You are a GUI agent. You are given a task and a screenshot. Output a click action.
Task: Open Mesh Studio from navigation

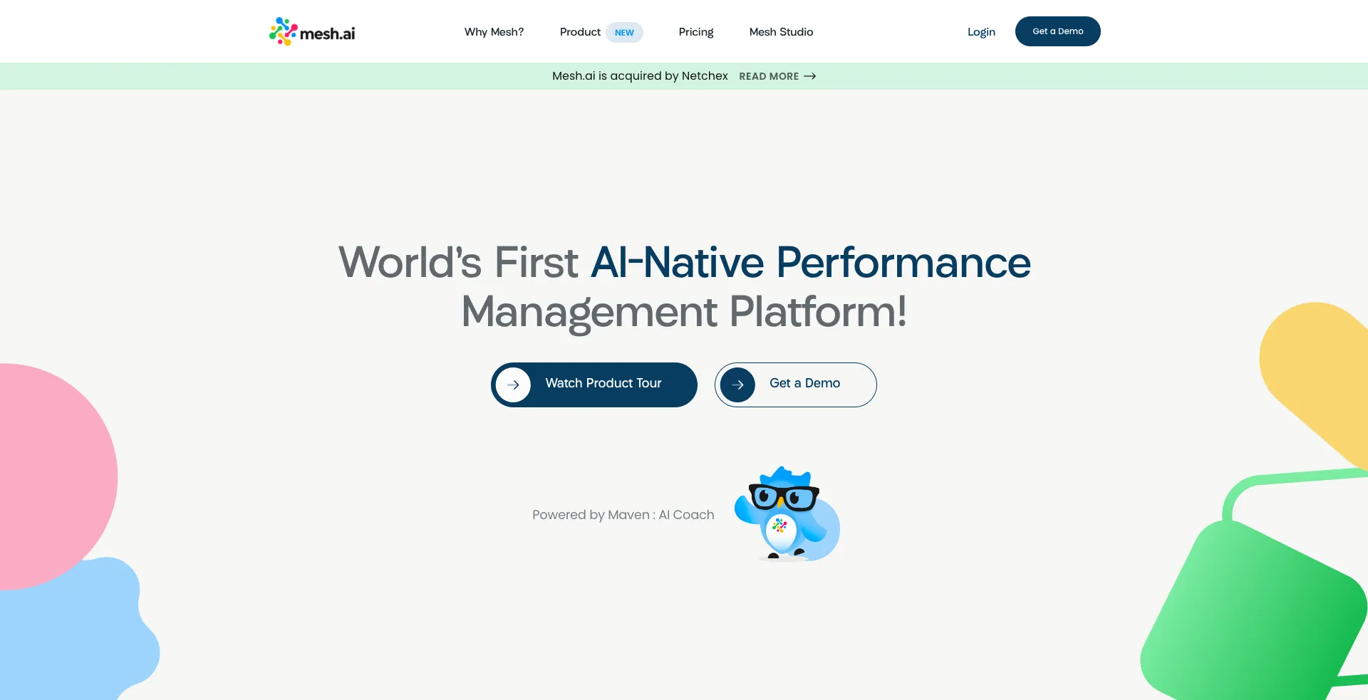781,32
